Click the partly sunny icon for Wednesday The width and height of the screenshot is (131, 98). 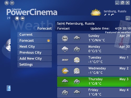tap(65, 71)
